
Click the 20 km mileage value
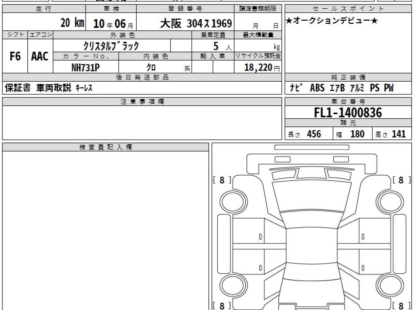[x=72, y=23]
